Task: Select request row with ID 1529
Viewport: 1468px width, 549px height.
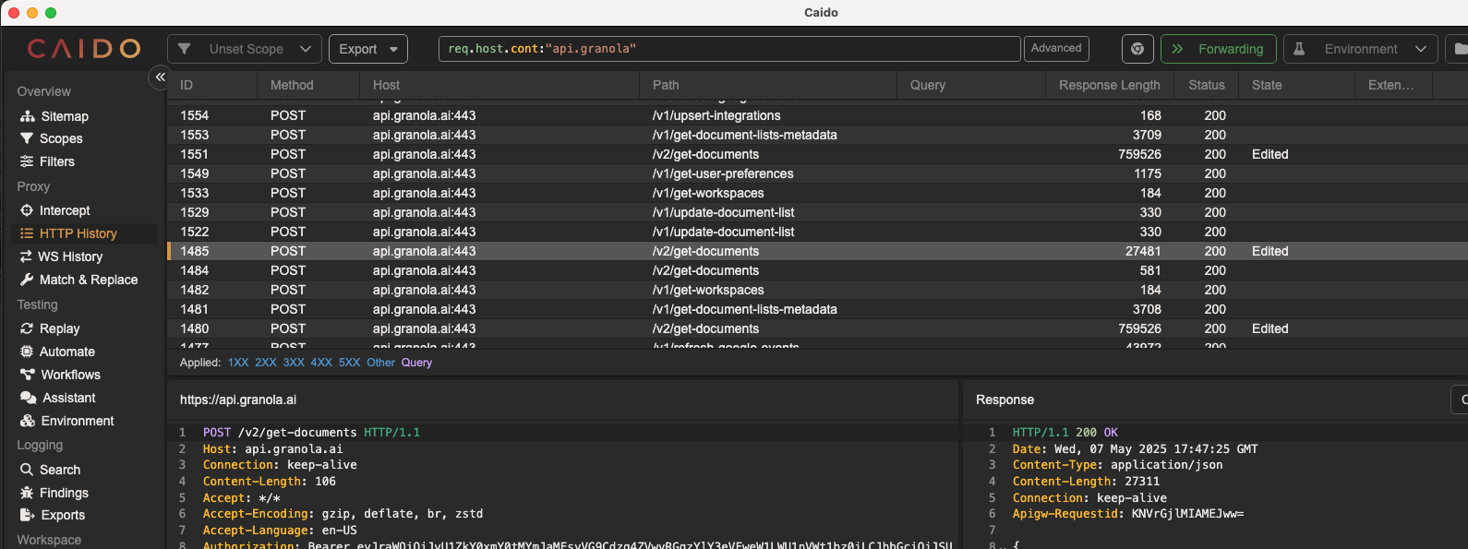Action: tap(817, 212)
